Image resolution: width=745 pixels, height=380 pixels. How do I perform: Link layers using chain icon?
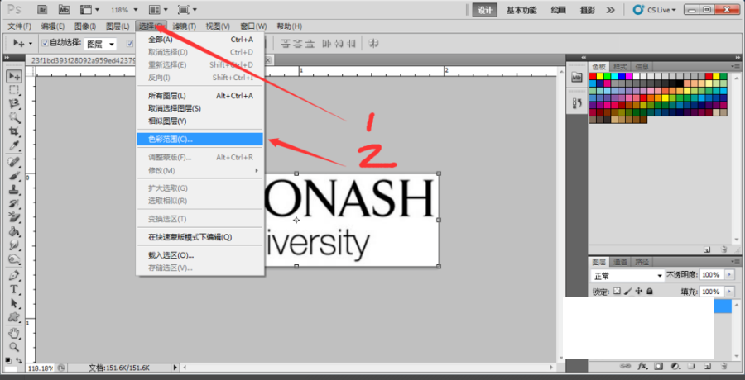tap(627, 366)
